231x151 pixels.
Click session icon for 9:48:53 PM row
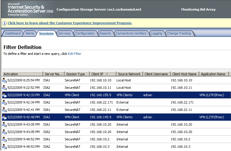click(x=4, y=147)
